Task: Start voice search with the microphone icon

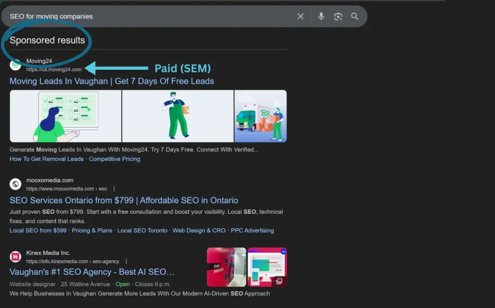Action: pyautogui.click(x=321, y=16)
